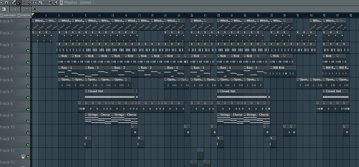The height and width of the screenshot is (167, 359).
Task: Select the Delete tool in toolbar
Action: [24, 2]
